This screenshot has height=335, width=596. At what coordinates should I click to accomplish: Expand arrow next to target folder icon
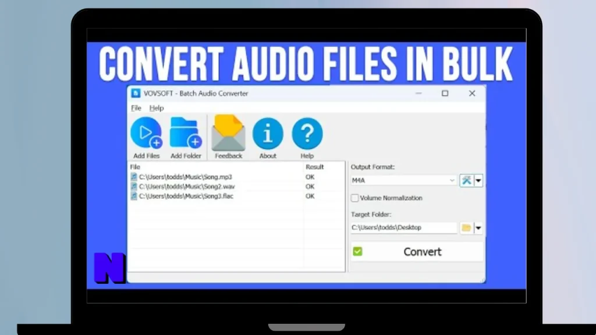478,228
